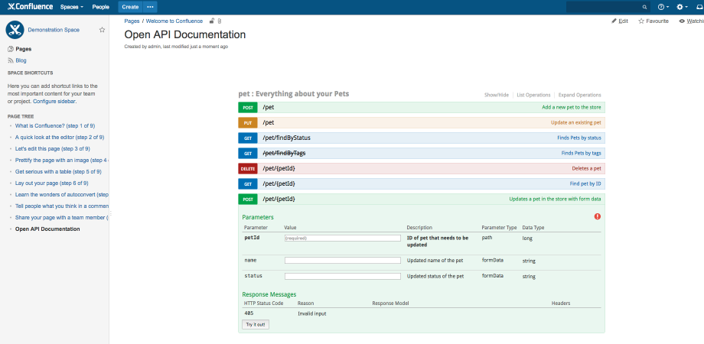Click 'Updates a pet in the store with form data'
This screenshot has width=704, height=344.
tap(555, 199)
